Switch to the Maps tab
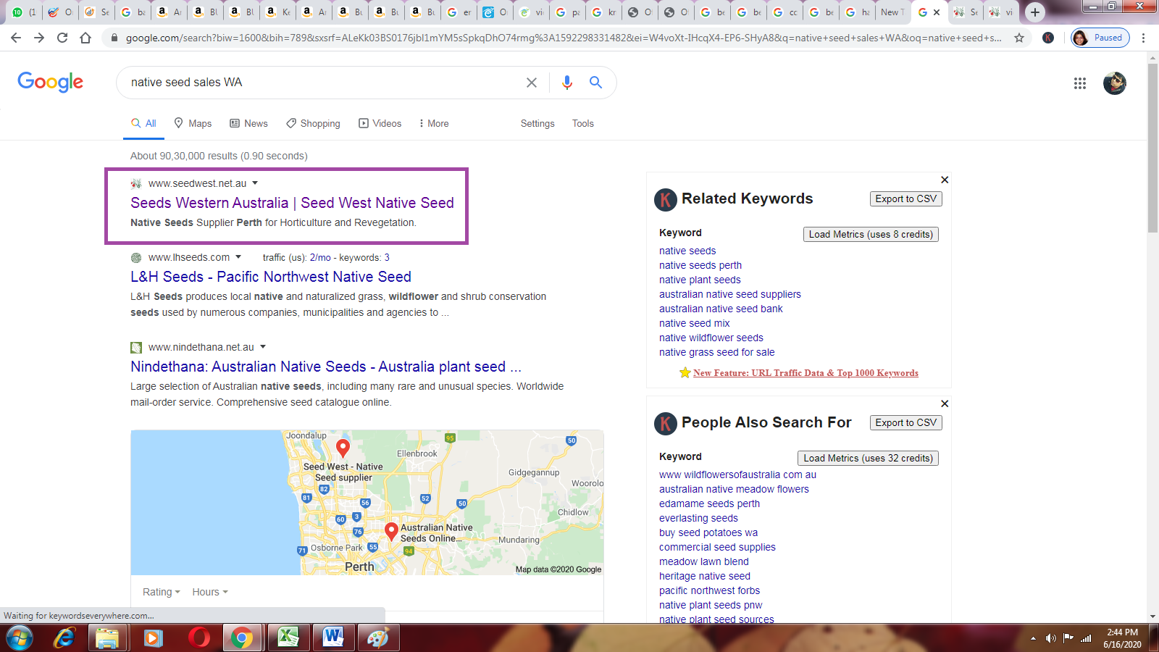The image size is (1159, 652). [x=193, y=123]
